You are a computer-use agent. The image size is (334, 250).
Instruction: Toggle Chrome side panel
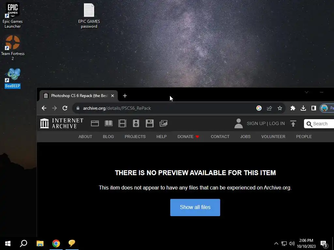(x=313, y=108)
